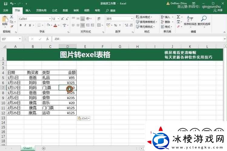The height and width of the screenshot is (151, 227).
Task: Click the Paste clipboard icon
Action: point(5,19)
